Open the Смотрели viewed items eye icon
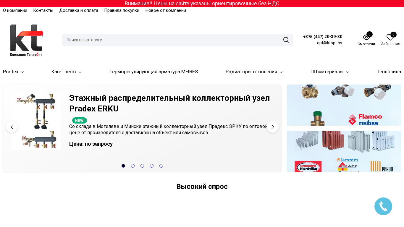The width and height of the screenshot is (404, 227). point(366,37)
